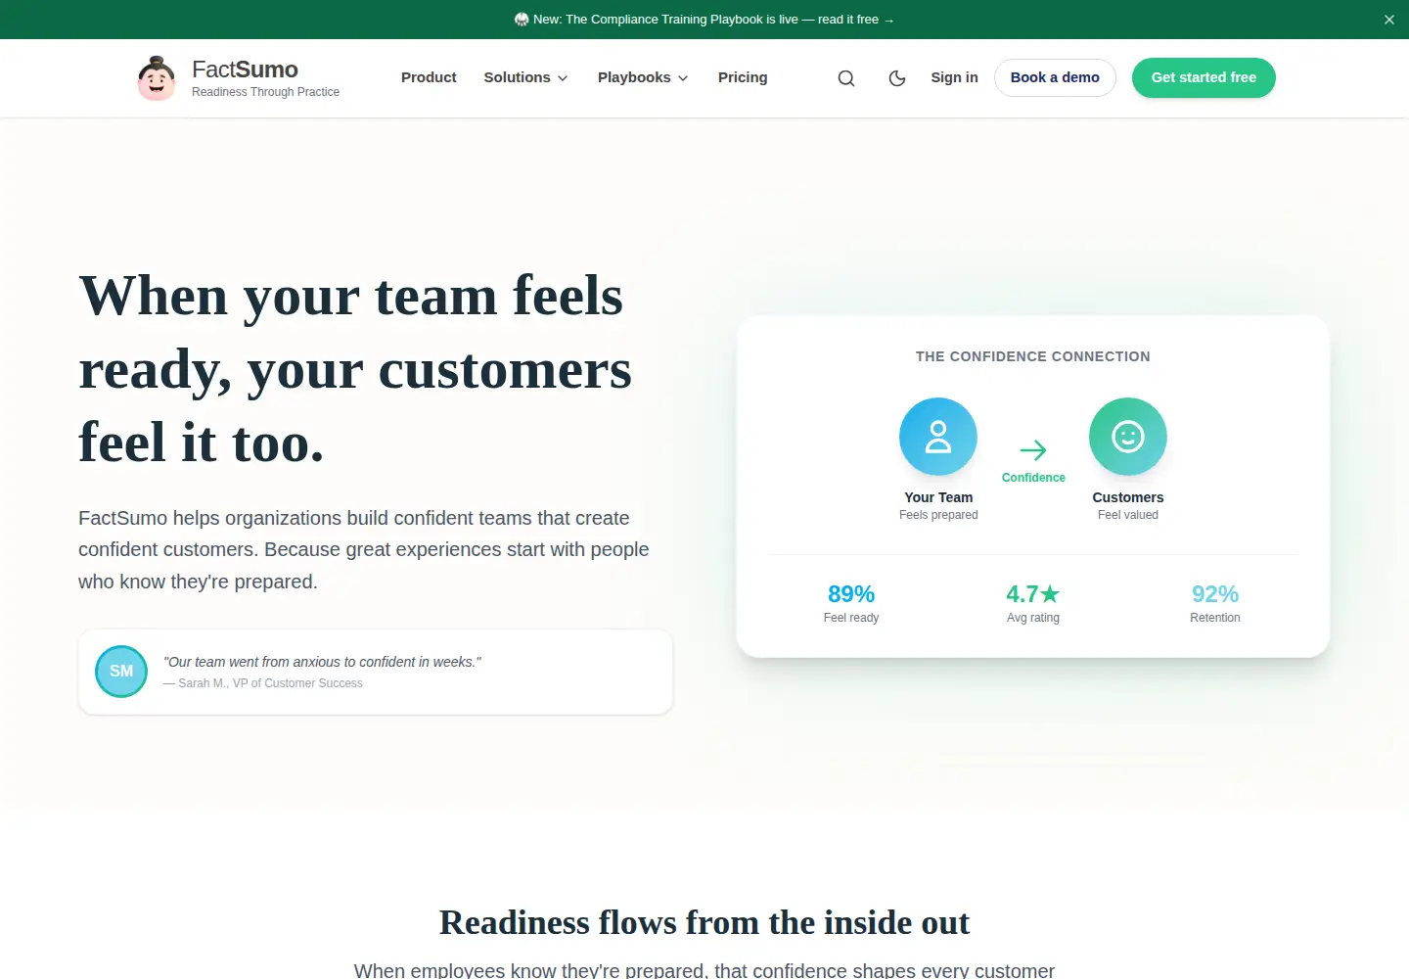Click the 89% Feel ready stat
Image resolution: width=1409 pixels, height=979 pixels.
pyautogui.click(x=851, y=603)
